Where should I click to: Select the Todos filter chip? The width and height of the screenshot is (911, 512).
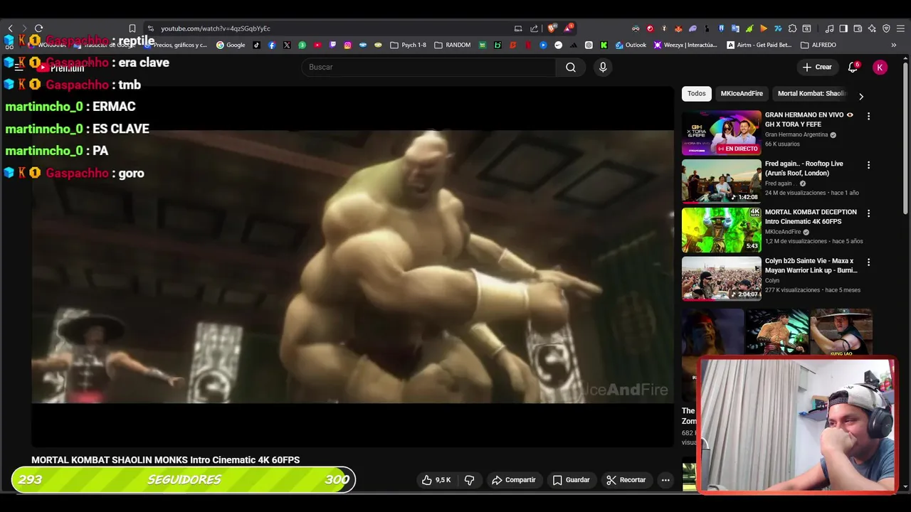697,93
